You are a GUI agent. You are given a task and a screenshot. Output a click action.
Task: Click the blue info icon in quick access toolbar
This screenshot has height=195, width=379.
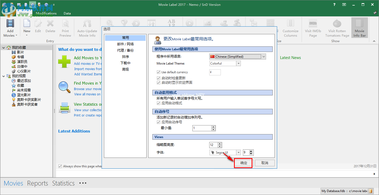pos(46,5)
